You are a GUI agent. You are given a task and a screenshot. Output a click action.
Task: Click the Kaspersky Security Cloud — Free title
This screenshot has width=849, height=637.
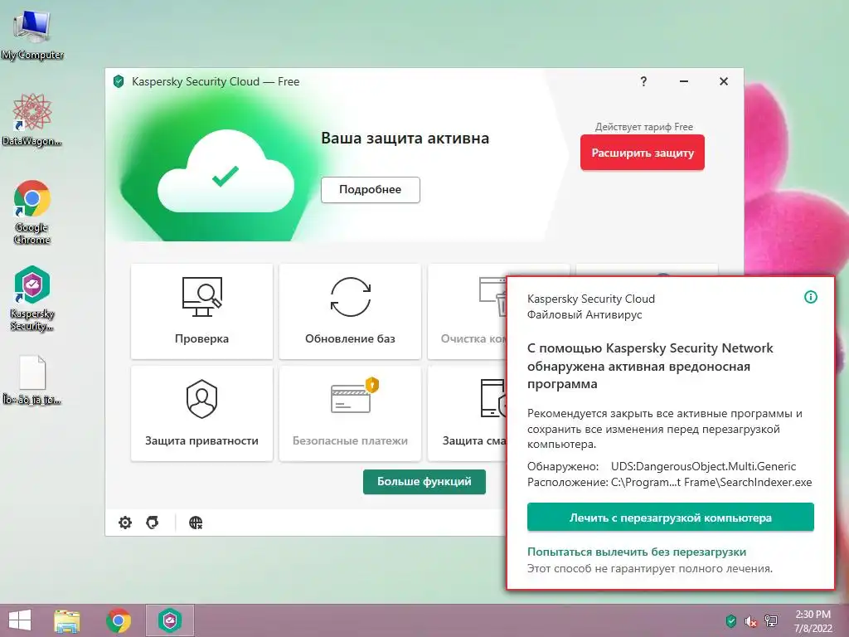[216, 82]
